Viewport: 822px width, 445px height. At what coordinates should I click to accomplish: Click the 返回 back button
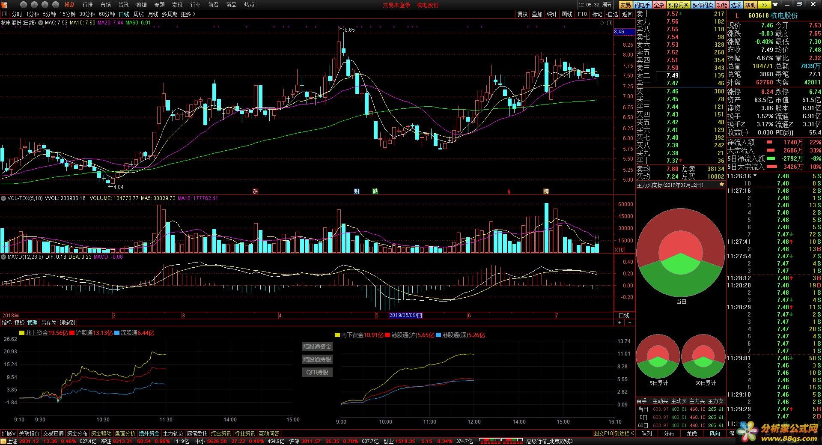coord(628,14)
